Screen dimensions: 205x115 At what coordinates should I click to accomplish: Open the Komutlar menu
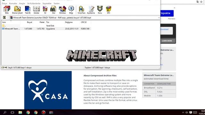tap(13, 4)
